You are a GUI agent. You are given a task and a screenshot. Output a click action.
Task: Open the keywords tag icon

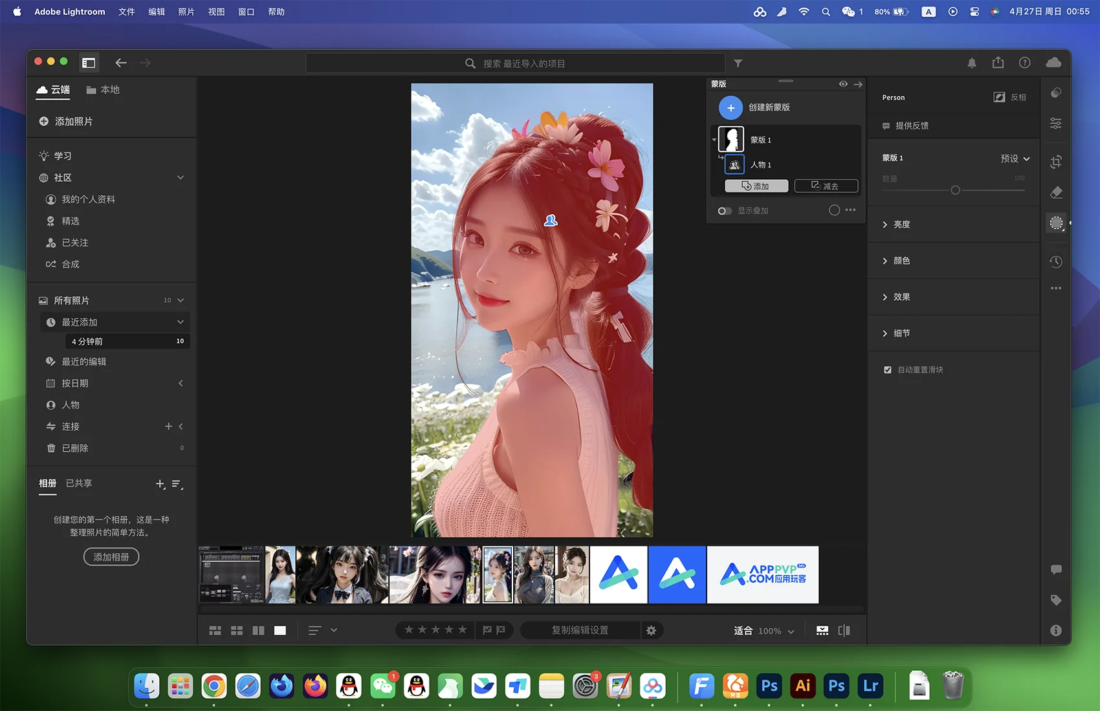1056,600
